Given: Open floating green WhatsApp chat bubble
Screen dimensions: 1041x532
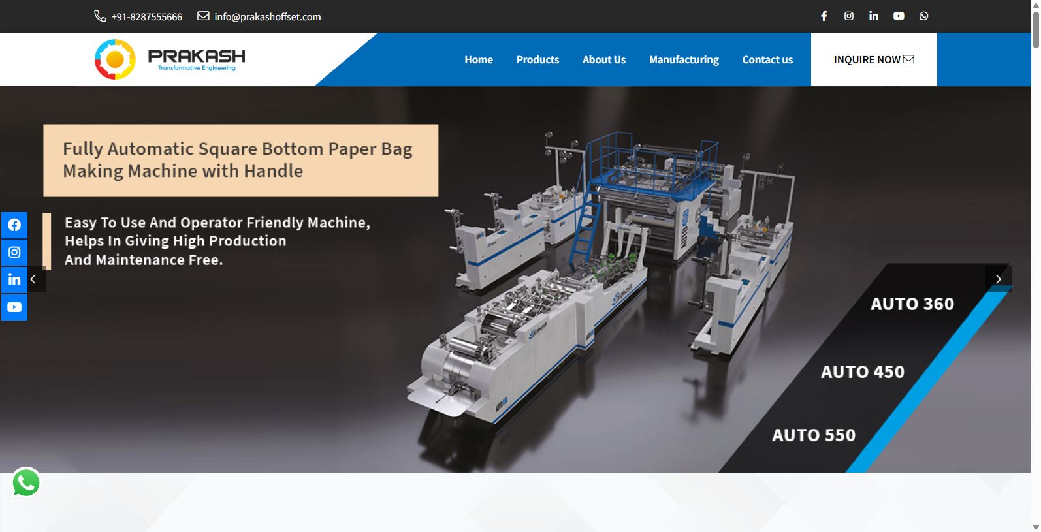Looking at the screenshot, I should [26, 483].
